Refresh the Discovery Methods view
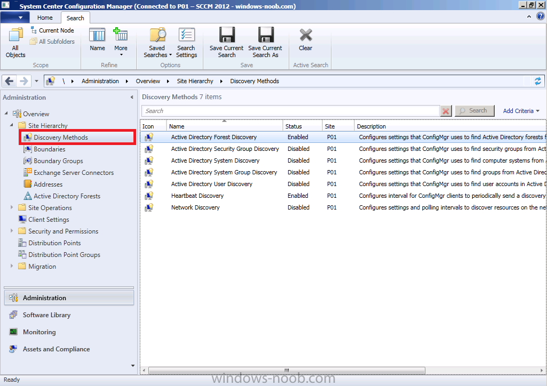The height and width of the screenshot is (386, 547). pos(537,81)
